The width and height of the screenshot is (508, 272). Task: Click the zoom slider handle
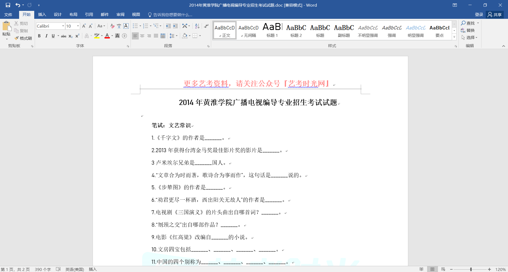pyautogui.click(x=471, y=269)
